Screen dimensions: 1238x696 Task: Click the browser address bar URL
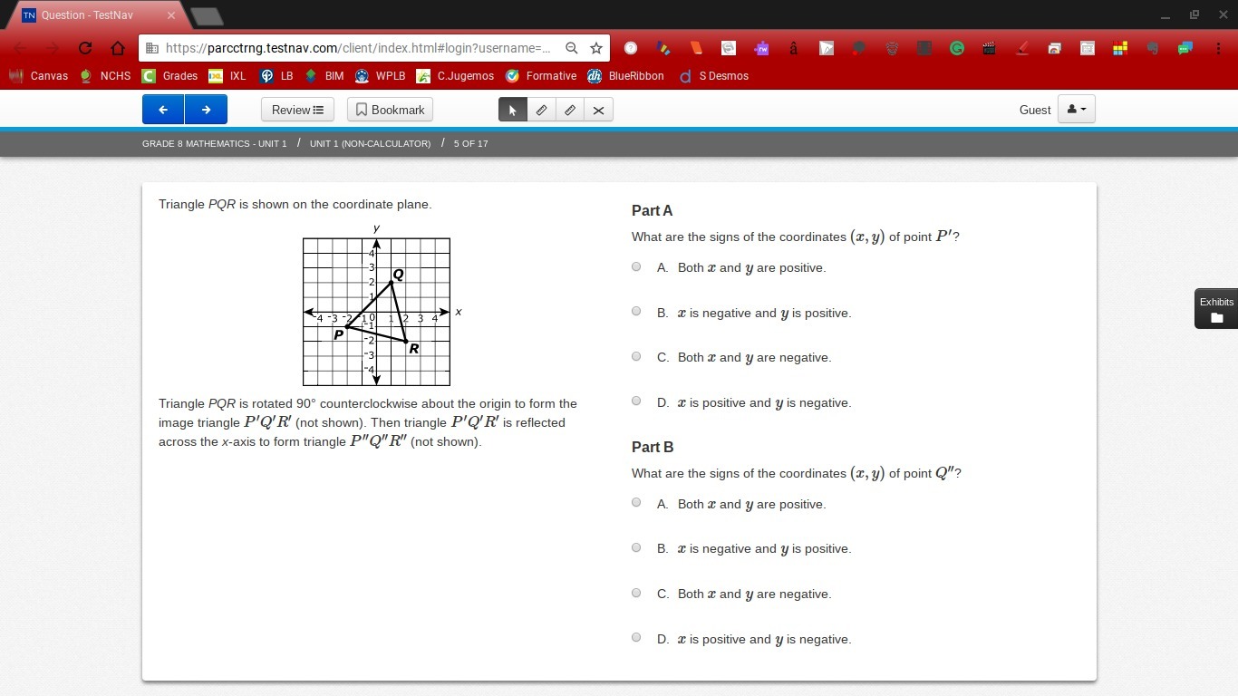click(358, 48)
